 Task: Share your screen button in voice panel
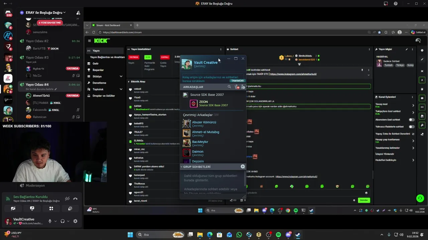pos(32,208)
